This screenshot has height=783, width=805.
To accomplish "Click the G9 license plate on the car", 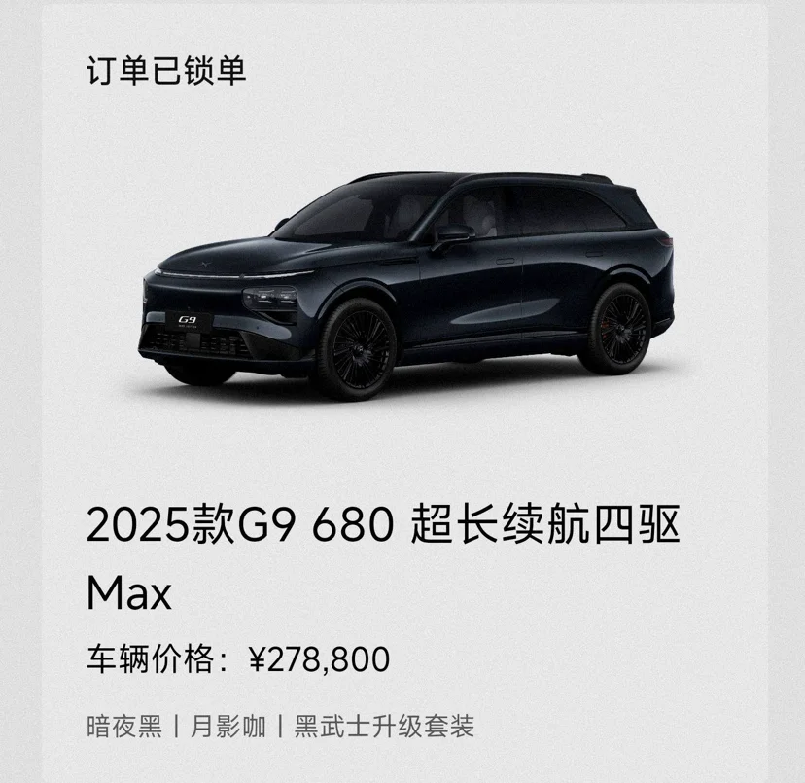I will point(189,322).
